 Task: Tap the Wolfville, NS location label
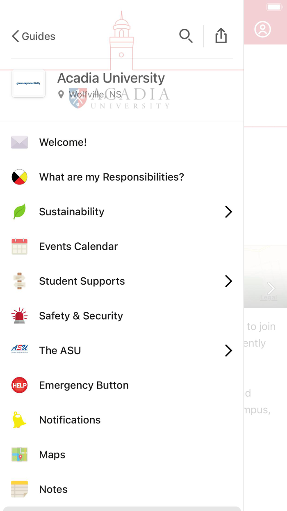coord(95,95)
